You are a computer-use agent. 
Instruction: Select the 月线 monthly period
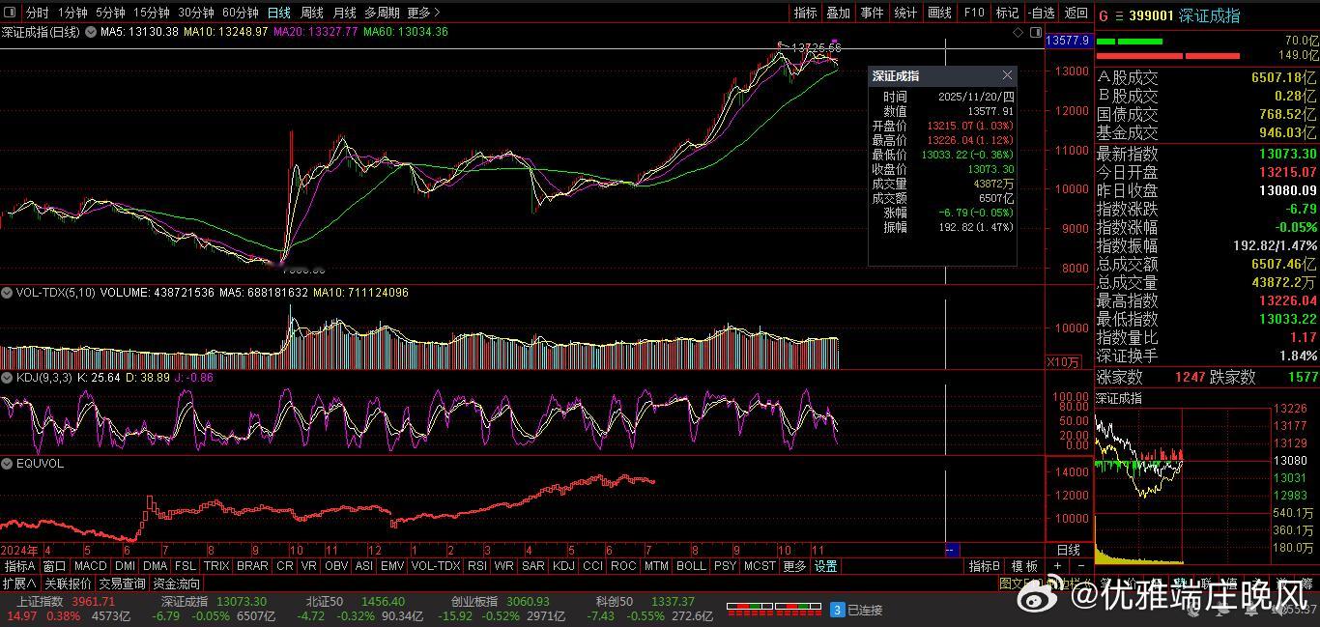[x=344, y=13]
